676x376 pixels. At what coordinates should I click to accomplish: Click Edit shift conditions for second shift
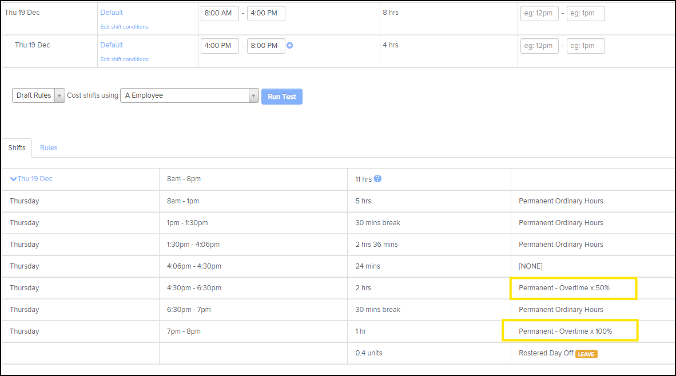click(124, 59)
